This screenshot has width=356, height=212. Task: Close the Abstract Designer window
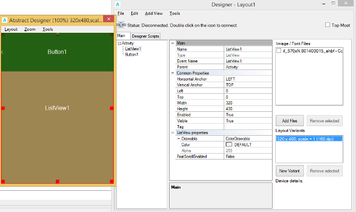109,19
